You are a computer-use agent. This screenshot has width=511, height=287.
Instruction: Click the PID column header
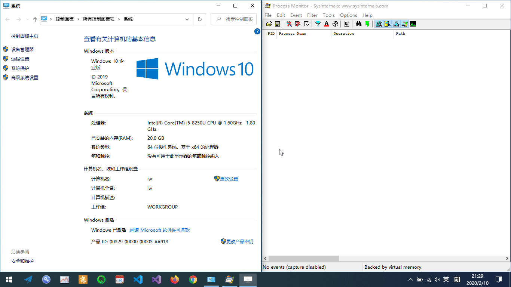click(x=270, y=34)
